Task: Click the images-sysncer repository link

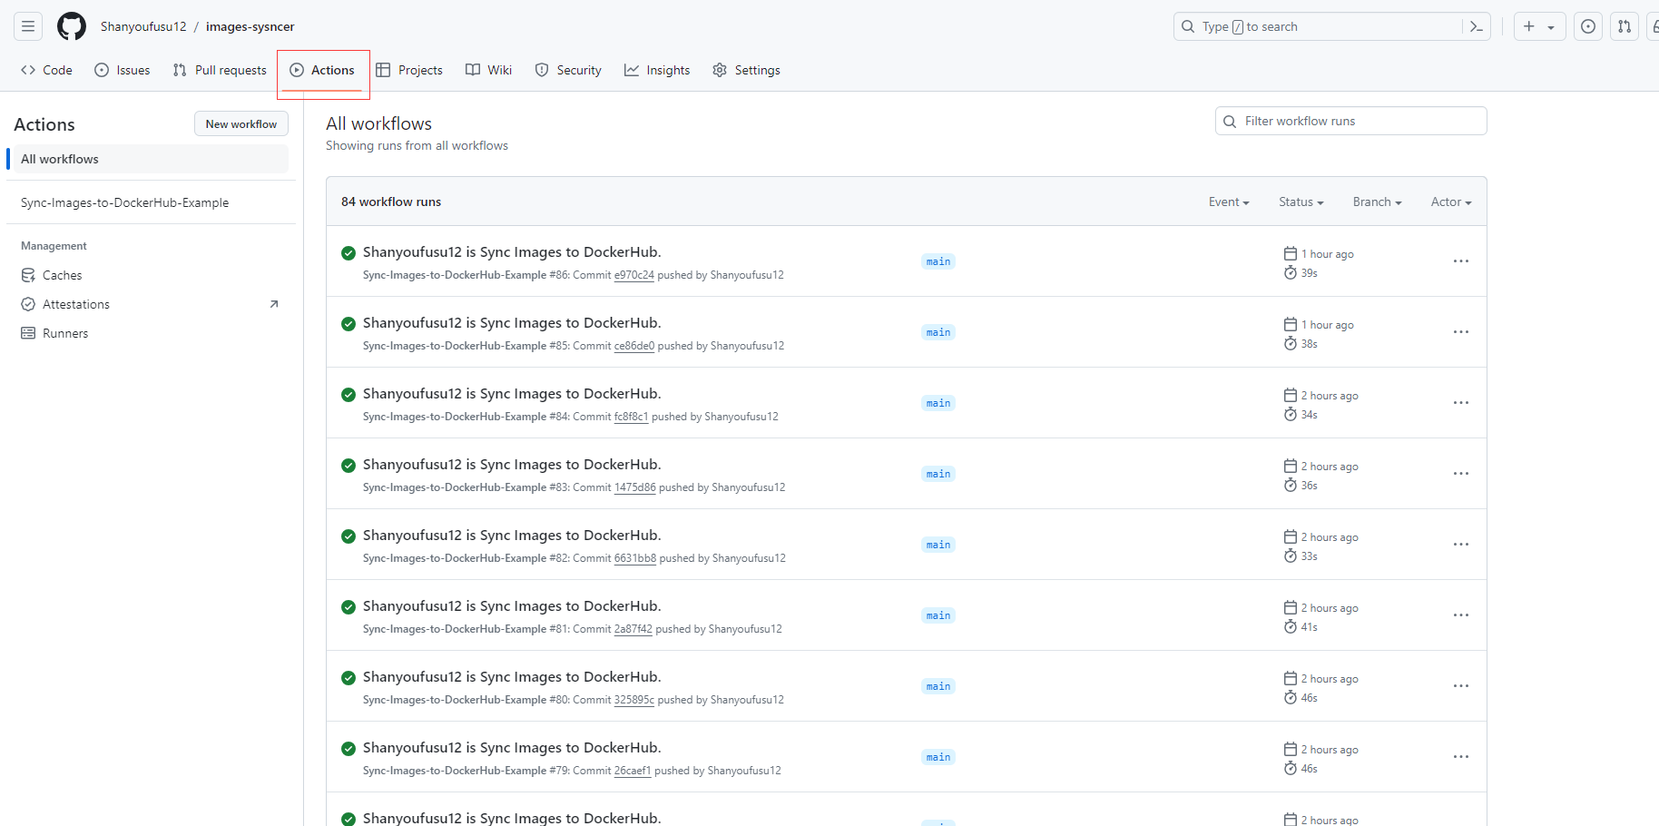Action: coord(250,26)
